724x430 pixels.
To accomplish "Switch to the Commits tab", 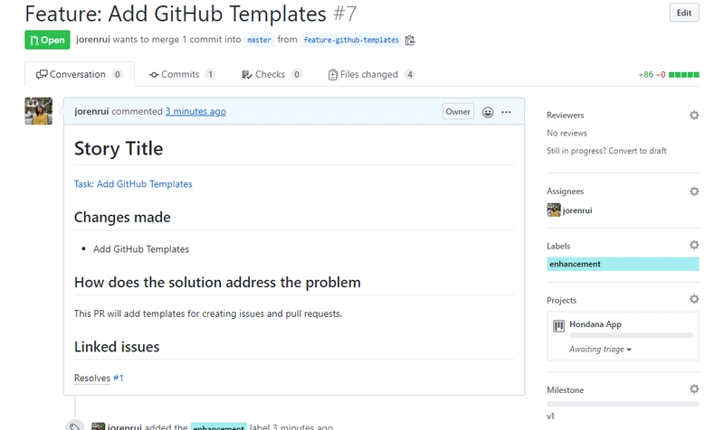I will pyautogui.click(x=181, y=75).
